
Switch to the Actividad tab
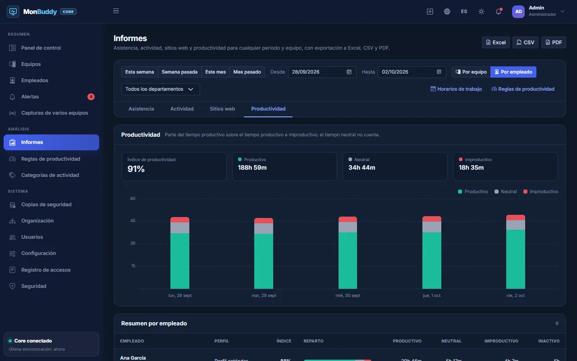point(182,109)
